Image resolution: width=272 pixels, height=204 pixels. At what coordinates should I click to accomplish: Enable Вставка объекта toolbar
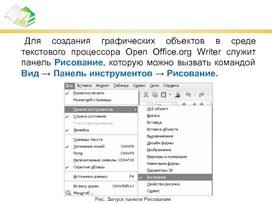point(175,130)
